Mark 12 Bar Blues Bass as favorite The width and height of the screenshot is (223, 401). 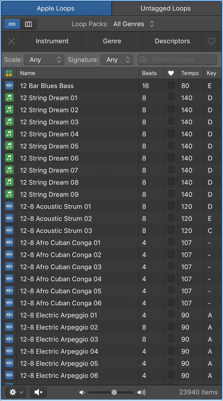pos(171,85)
